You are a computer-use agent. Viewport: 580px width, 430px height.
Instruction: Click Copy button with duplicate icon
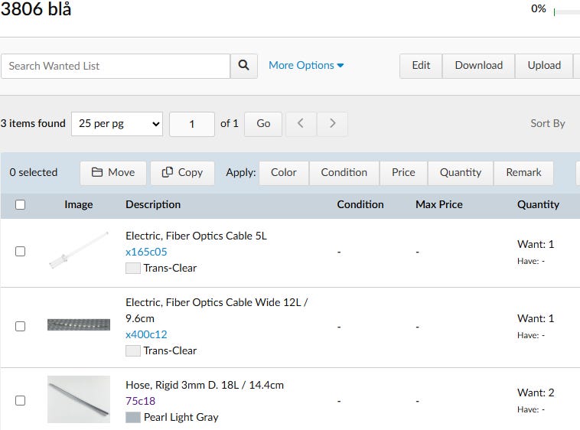182,172
